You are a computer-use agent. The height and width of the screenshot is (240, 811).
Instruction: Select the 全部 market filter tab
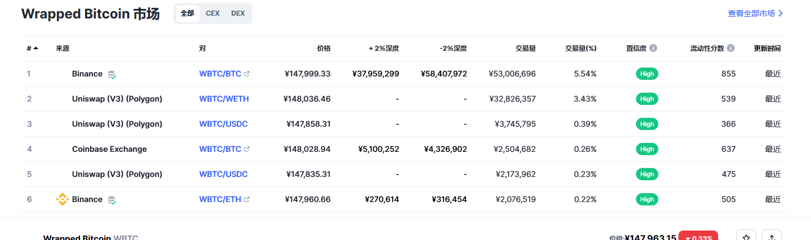(x=187, y=13)
